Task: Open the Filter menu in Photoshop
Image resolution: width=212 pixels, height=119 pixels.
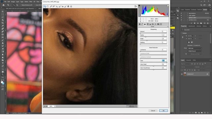Action: click(x=31, y=2)
